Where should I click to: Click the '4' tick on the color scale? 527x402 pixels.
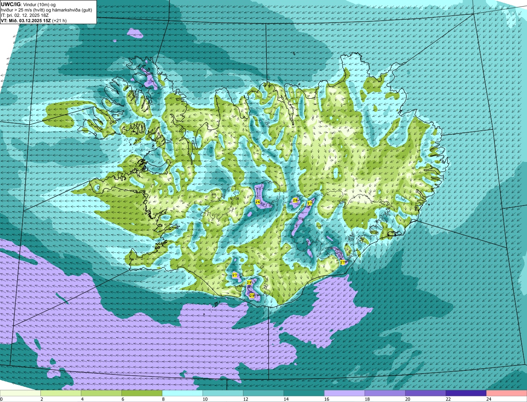pos(82,399)
